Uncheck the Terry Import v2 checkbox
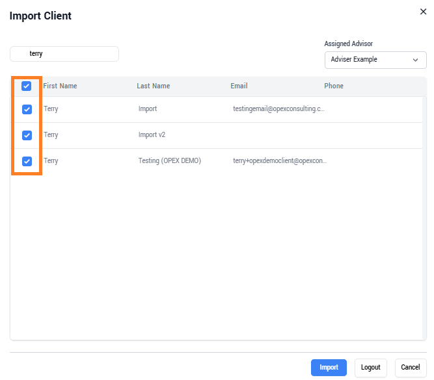This screenshot has height=380, width=434. pyautogui.click(x=27, y=135)
